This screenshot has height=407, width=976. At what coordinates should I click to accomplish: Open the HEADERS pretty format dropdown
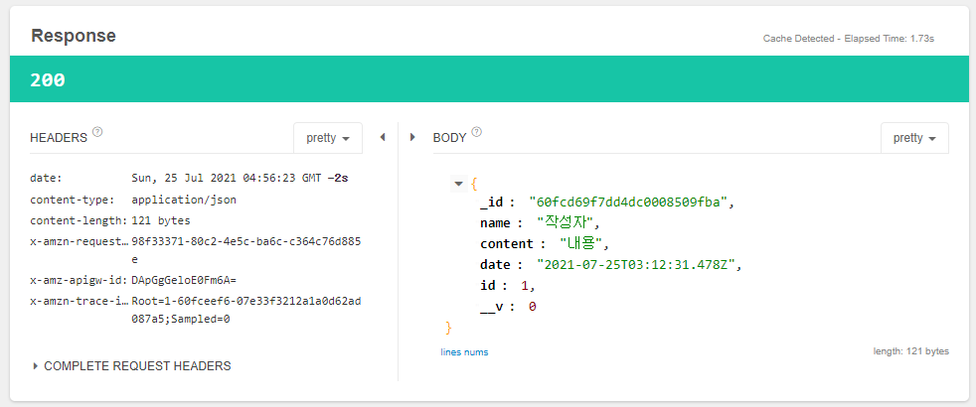327,138
